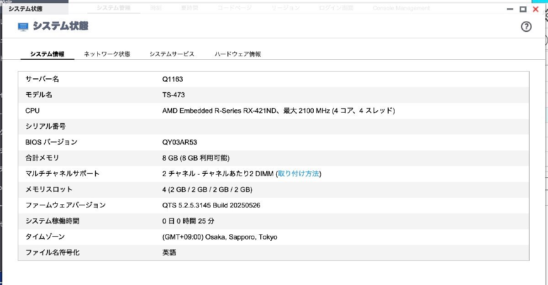Minimize the システム状態 window
548x285 pixels.
point(510,9)
